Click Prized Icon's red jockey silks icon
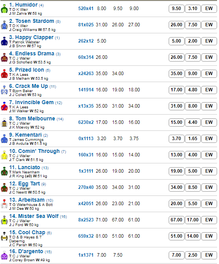Image resolution: width=219 pixels, height=264 pixels. [x=4, y=74]
